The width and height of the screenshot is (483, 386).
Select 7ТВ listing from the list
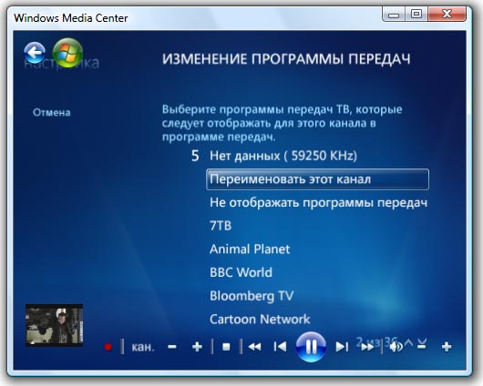(x=221, y=226)
